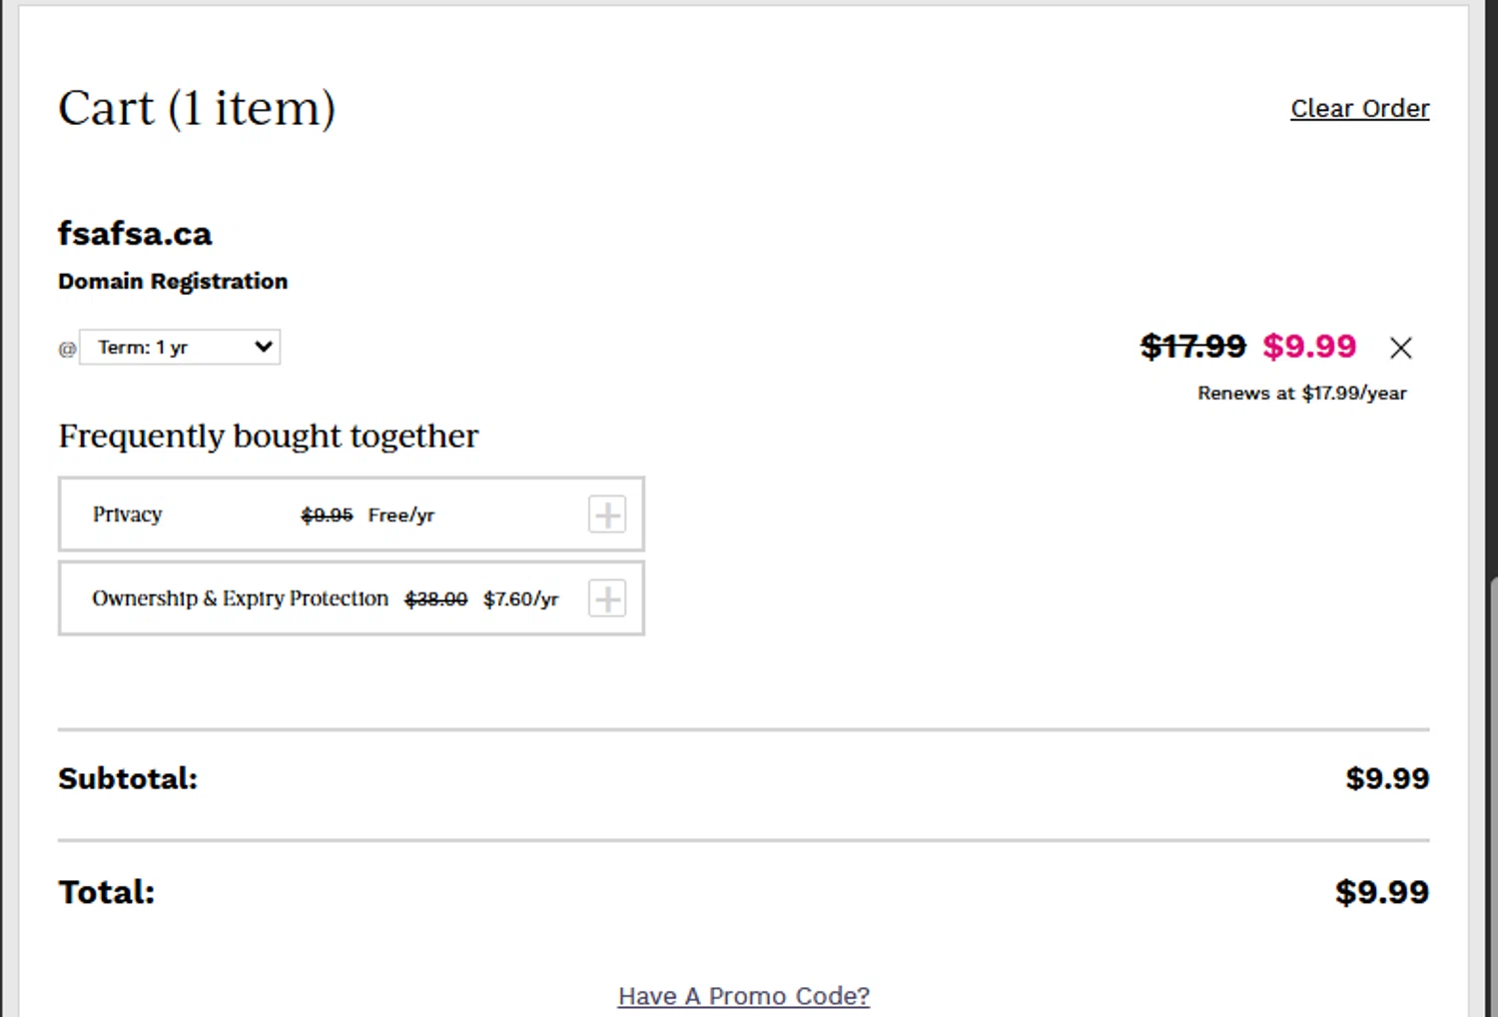Image resolution: width=1498 pixels, height=1017 pixels.
Task: Click the Clear Order link
Action: coord(1359,108)
